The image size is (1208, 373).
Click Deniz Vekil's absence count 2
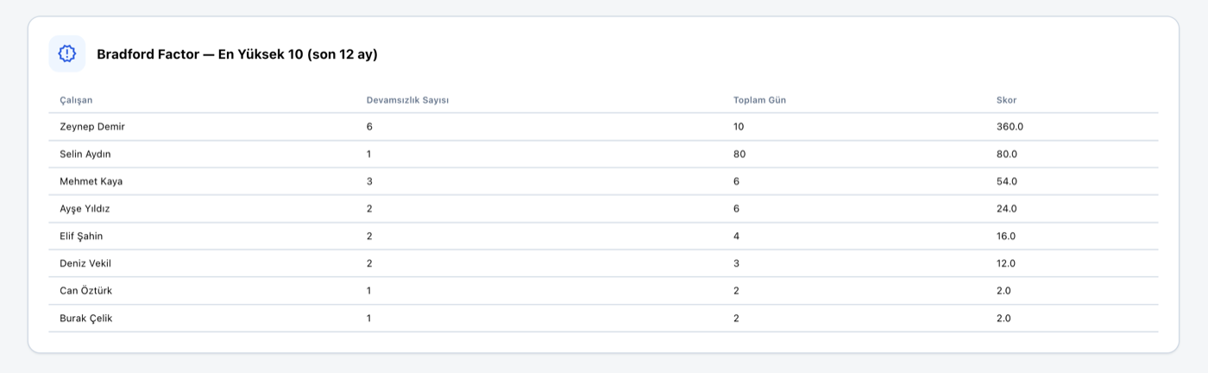369,263
